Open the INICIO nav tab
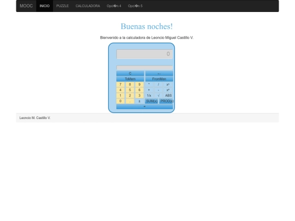Image resolution: width=295 pixels, height=221 pixels. click(45, 6)
